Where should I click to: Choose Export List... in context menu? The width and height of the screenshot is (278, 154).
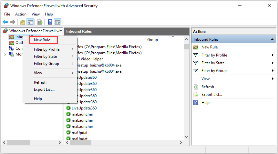(44, 89)
